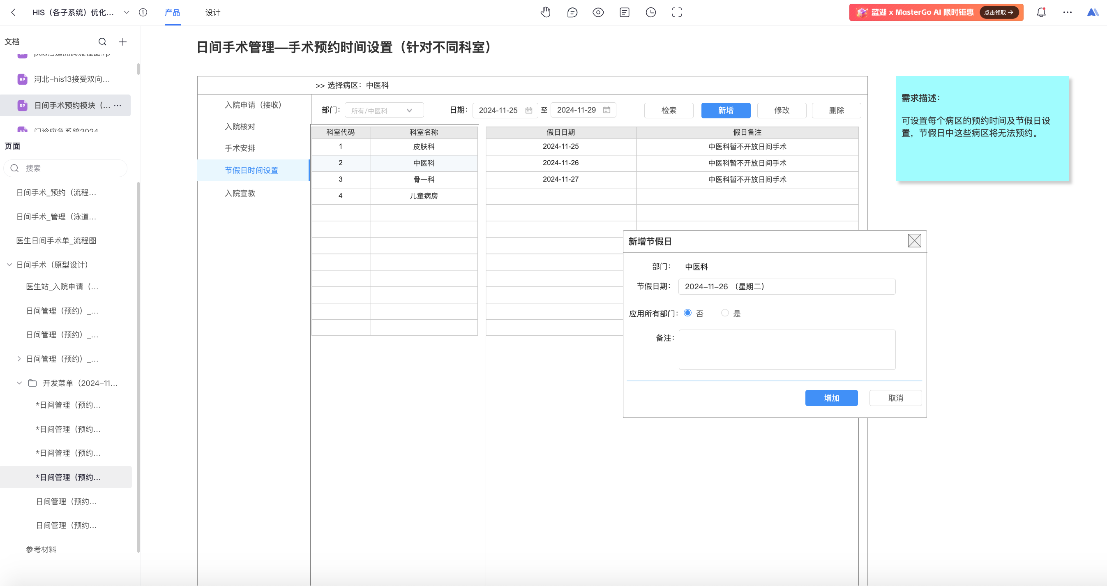Open the notifications bell

tap(1041, 12)
